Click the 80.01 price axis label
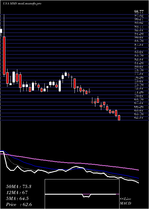 point(139,66)
